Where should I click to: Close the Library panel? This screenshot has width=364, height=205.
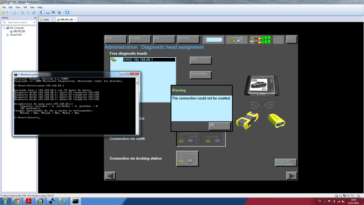pyautogui.click(x=35, y=18)
